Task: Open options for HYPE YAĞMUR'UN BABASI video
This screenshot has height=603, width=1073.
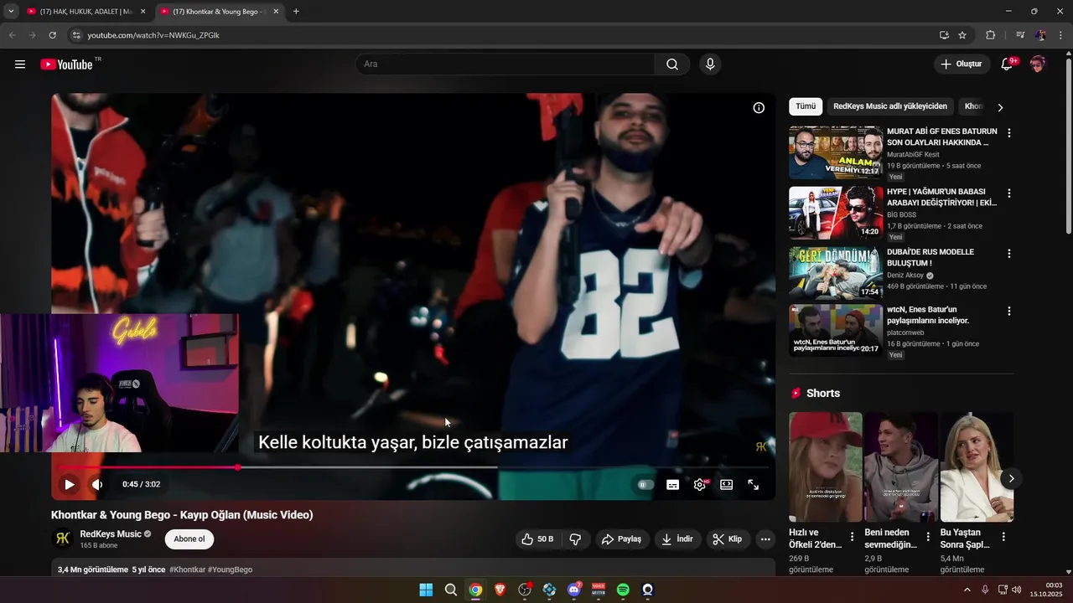Action: click(1009, 193)
